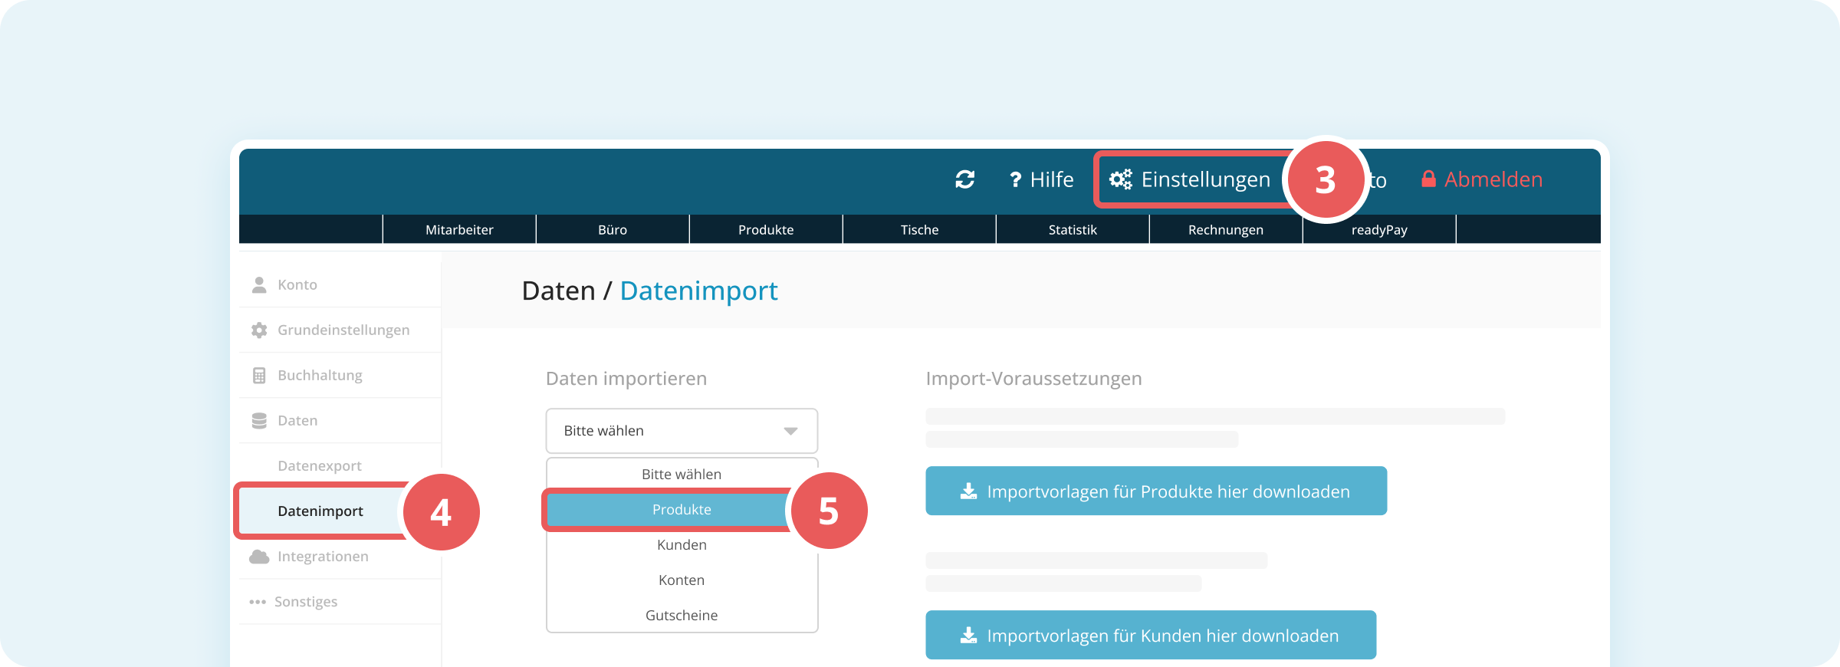
Task: Open Sonstiges in the sidebar
Action: 340,602
